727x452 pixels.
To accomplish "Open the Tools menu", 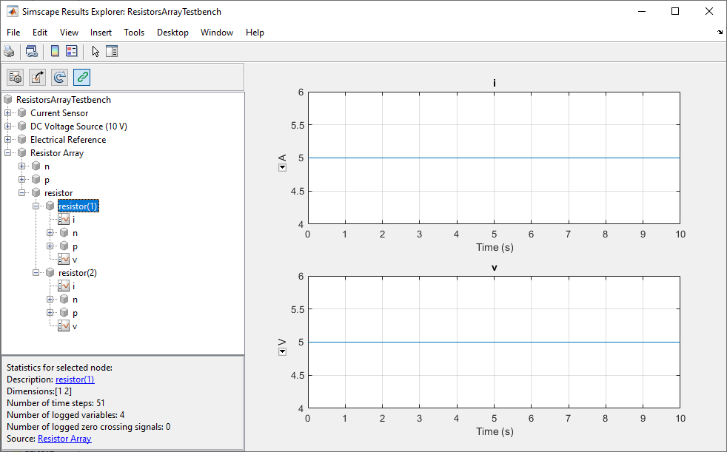I will point(134,33).
